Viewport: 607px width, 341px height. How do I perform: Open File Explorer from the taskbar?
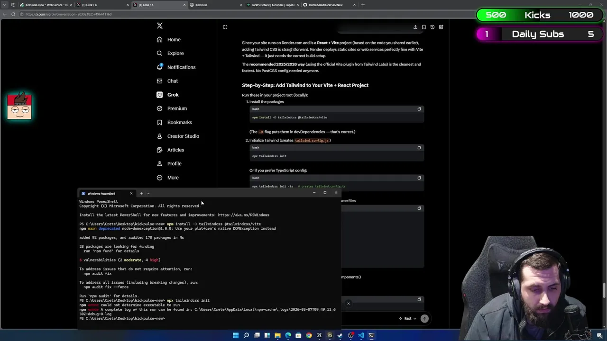(x=277, y=335)
